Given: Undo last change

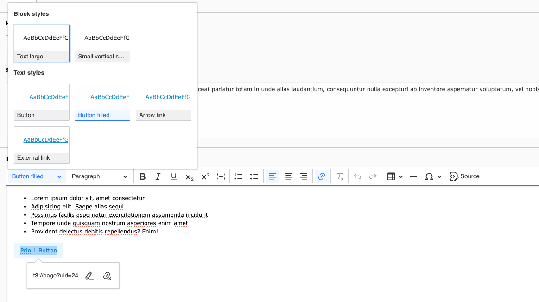Looking at the screenshot, I should 357,176.
